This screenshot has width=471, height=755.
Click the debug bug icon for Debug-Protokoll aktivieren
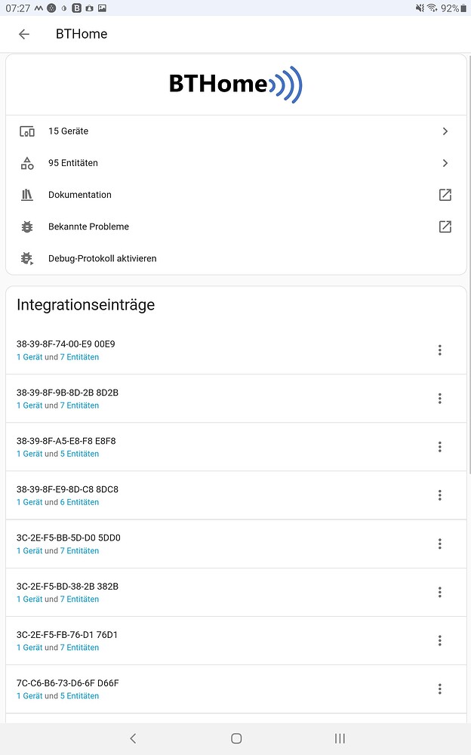[x=26, y=257]
